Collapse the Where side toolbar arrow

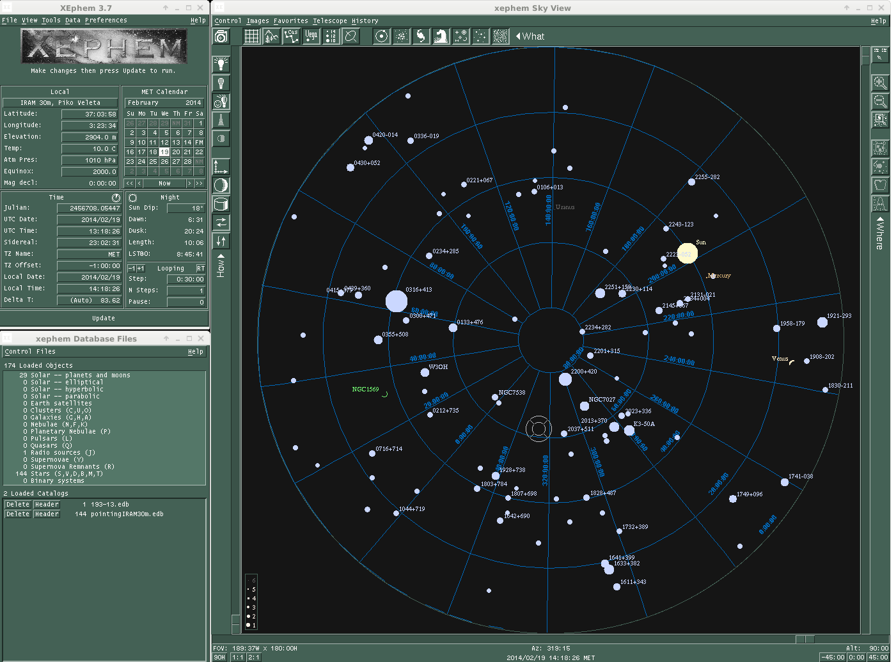click(x=880, y=219)
